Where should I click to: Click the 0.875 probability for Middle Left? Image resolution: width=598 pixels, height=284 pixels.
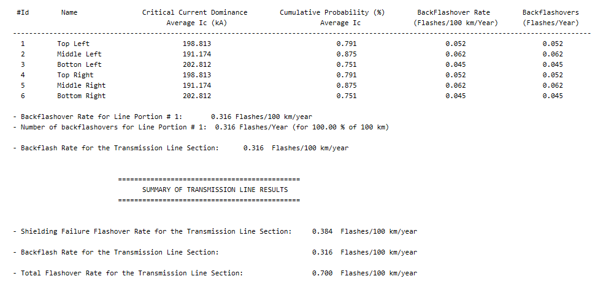point(347,54)
